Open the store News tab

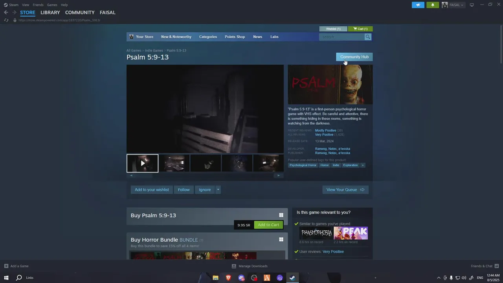[257, 37]
